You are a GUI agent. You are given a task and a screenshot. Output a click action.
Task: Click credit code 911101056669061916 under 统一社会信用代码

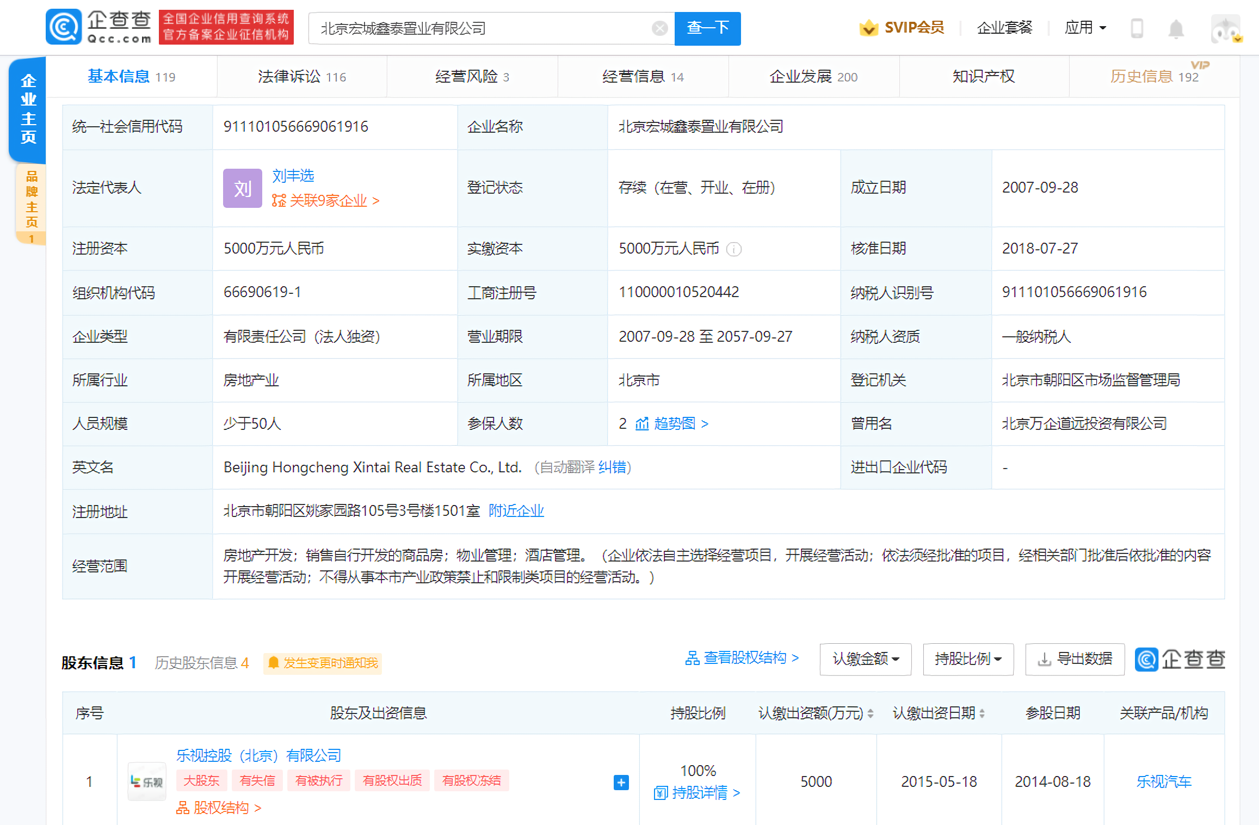[296, 127]
